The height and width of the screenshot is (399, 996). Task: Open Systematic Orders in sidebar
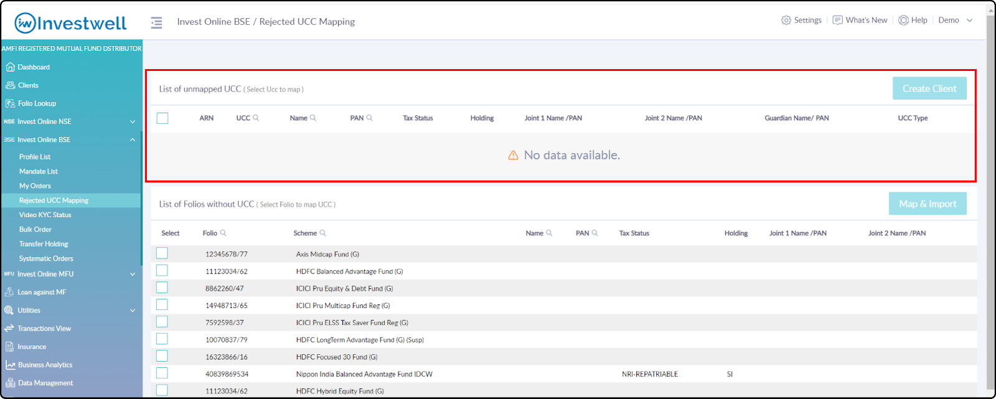point(46,258)
